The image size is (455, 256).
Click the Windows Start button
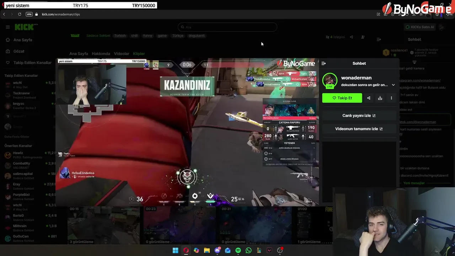click(x=175, y=250)
